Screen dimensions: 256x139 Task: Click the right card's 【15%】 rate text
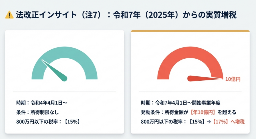(196, 122)
